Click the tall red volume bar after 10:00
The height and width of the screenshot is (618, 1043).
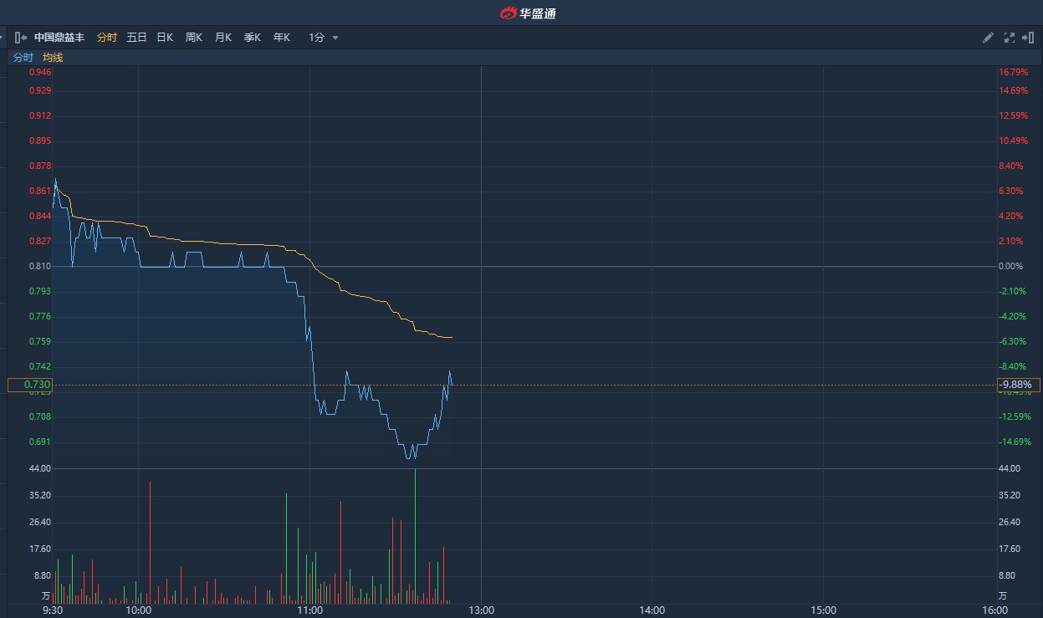point(150,543)
